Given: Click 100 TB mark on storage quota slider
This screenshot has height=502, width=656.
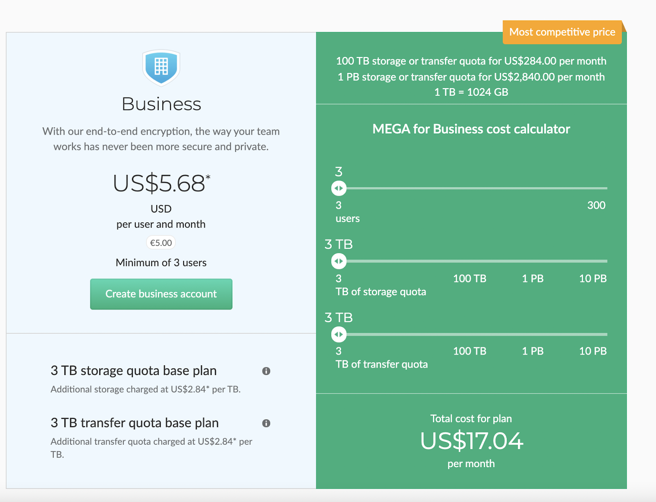Looking at the screenshot, I should click(469, 278).
